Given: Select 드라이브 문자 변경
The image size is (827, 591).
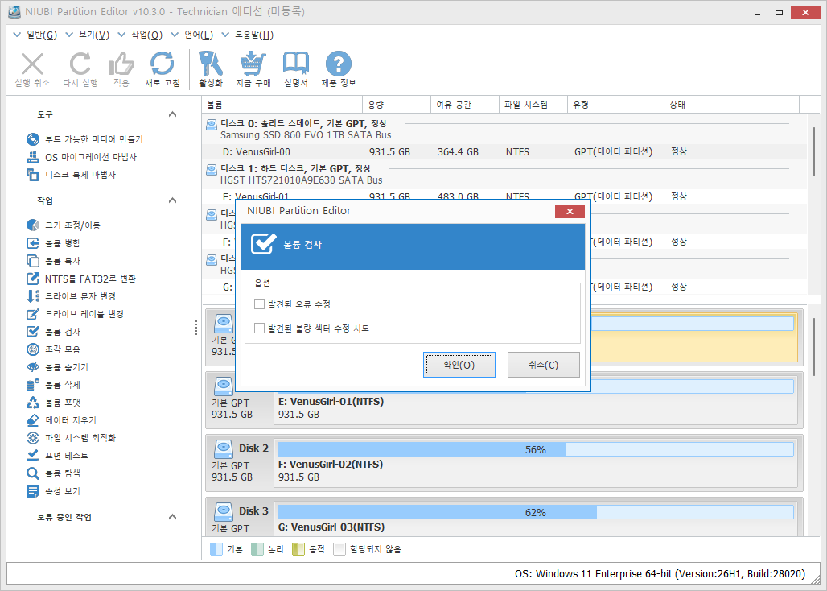Looking at the screenshot, I should click(71, 296).
